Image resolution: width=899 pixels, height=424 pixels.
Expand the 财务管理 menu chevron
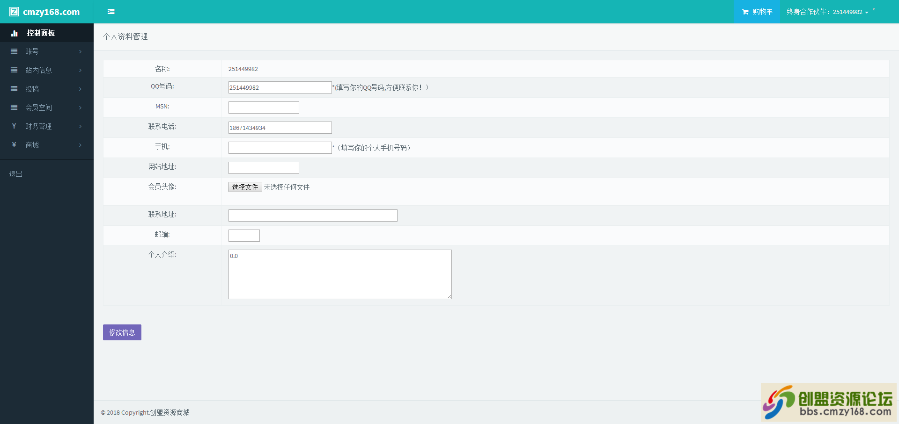(80, 126)
